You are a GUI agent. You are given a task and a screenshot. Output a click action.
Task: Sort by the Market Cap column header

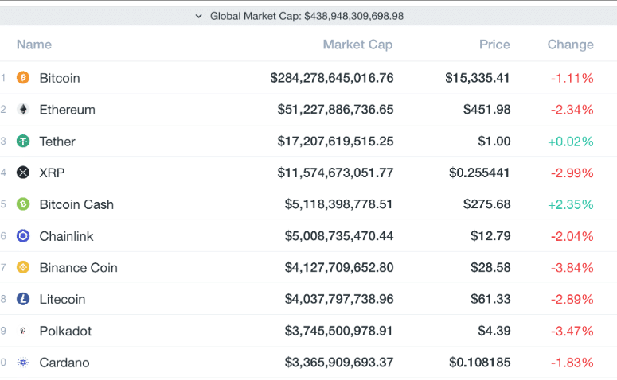[357, 45]
